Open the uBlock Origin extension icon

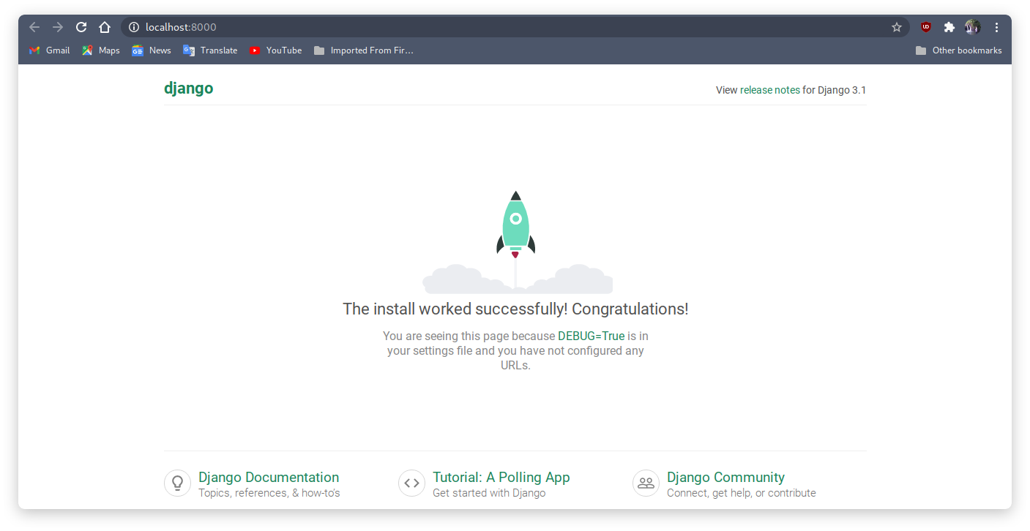pyautogui.click(x=926, y=27)
